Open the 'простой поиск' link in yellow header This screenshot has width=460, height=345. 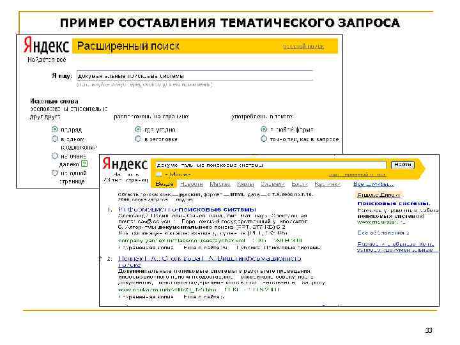(303, 47)
